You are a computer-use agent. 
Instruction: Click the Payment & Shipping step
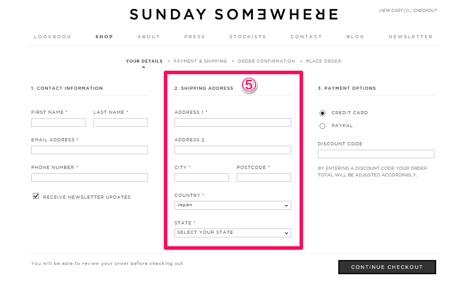pos(200,61)
